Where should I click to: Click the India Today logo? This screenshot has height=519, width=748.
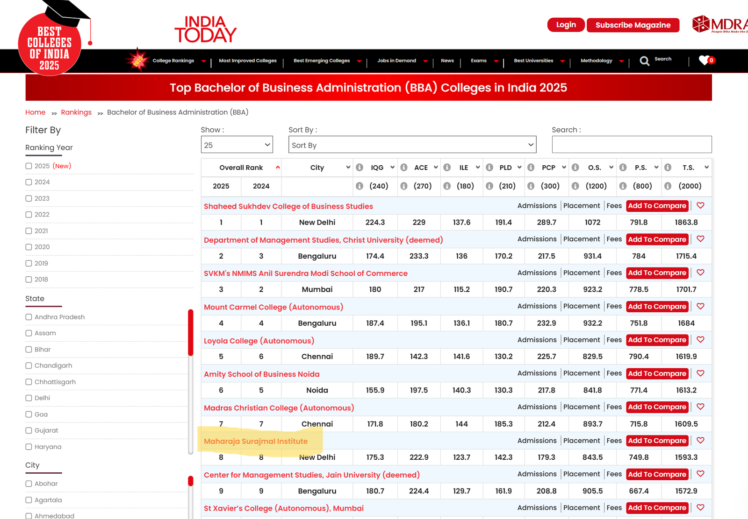[206, 29]
